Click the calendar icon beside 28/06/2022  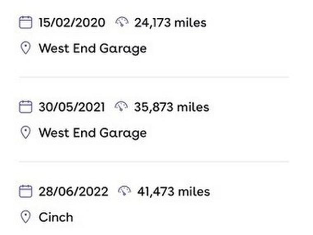click(x=26, y=192)
